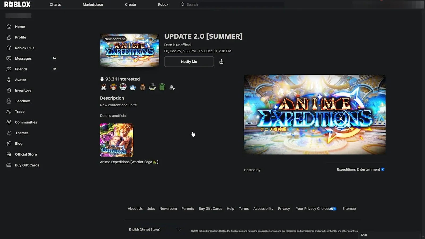The height and width of the screenshot is (239, 425).
Task: Open the Help footer link
Action: click(x=231, y=209)
